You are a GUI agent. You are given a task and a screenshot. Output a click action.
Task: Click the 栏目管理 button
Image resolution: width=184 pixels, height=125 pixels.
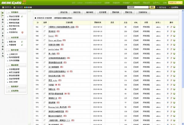(x=103, y=12)
